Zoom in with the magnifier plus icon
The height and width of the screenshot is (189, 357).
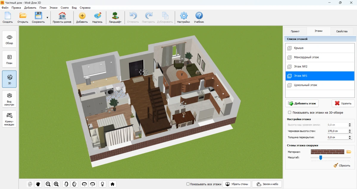click(56, 184)
